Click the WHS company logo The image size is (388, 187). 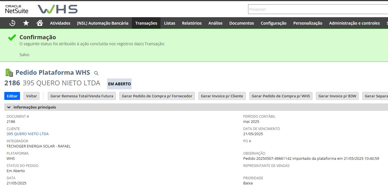58,9
